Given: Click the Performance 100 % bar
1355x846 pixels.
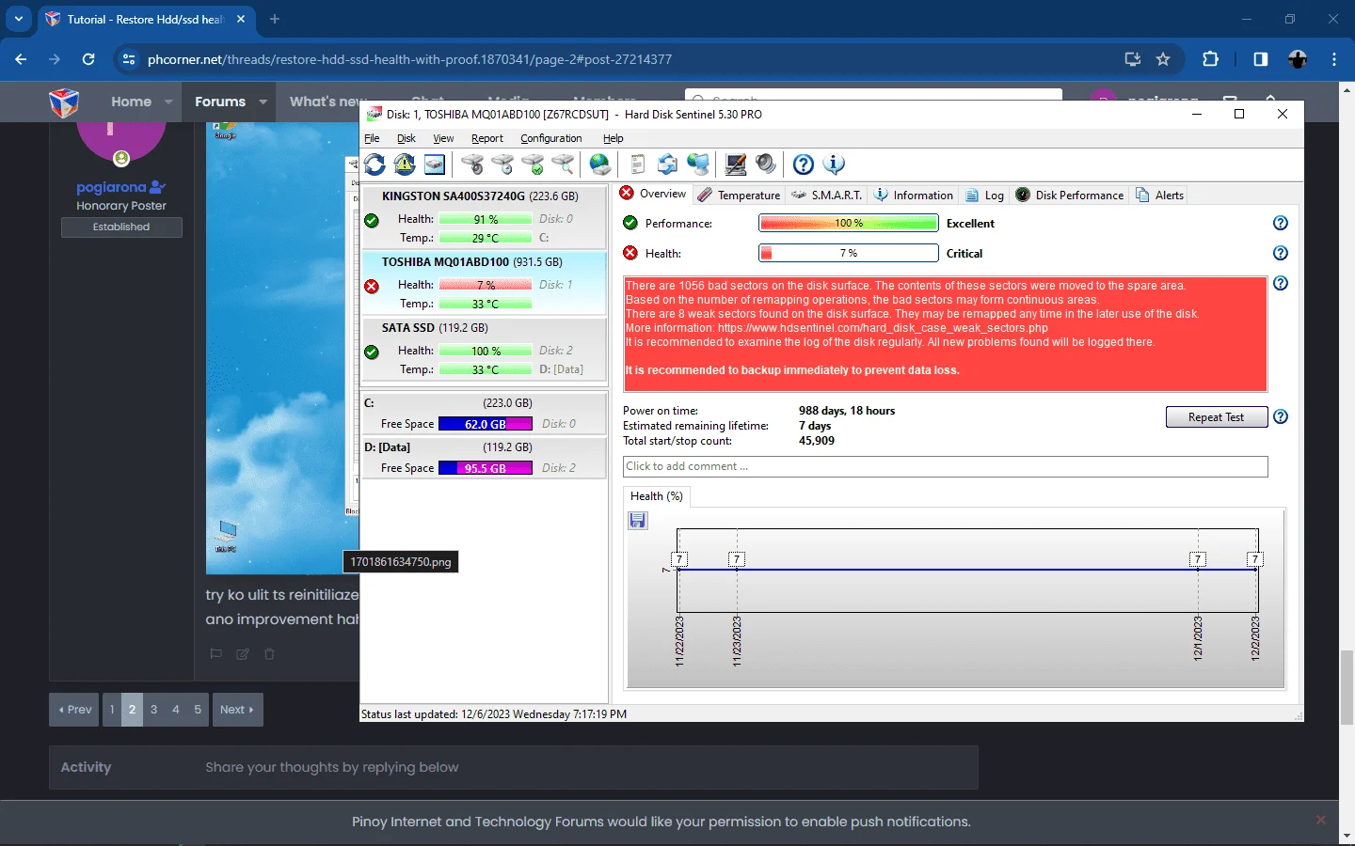Looking at the screenshot, I should click(849, 223).
